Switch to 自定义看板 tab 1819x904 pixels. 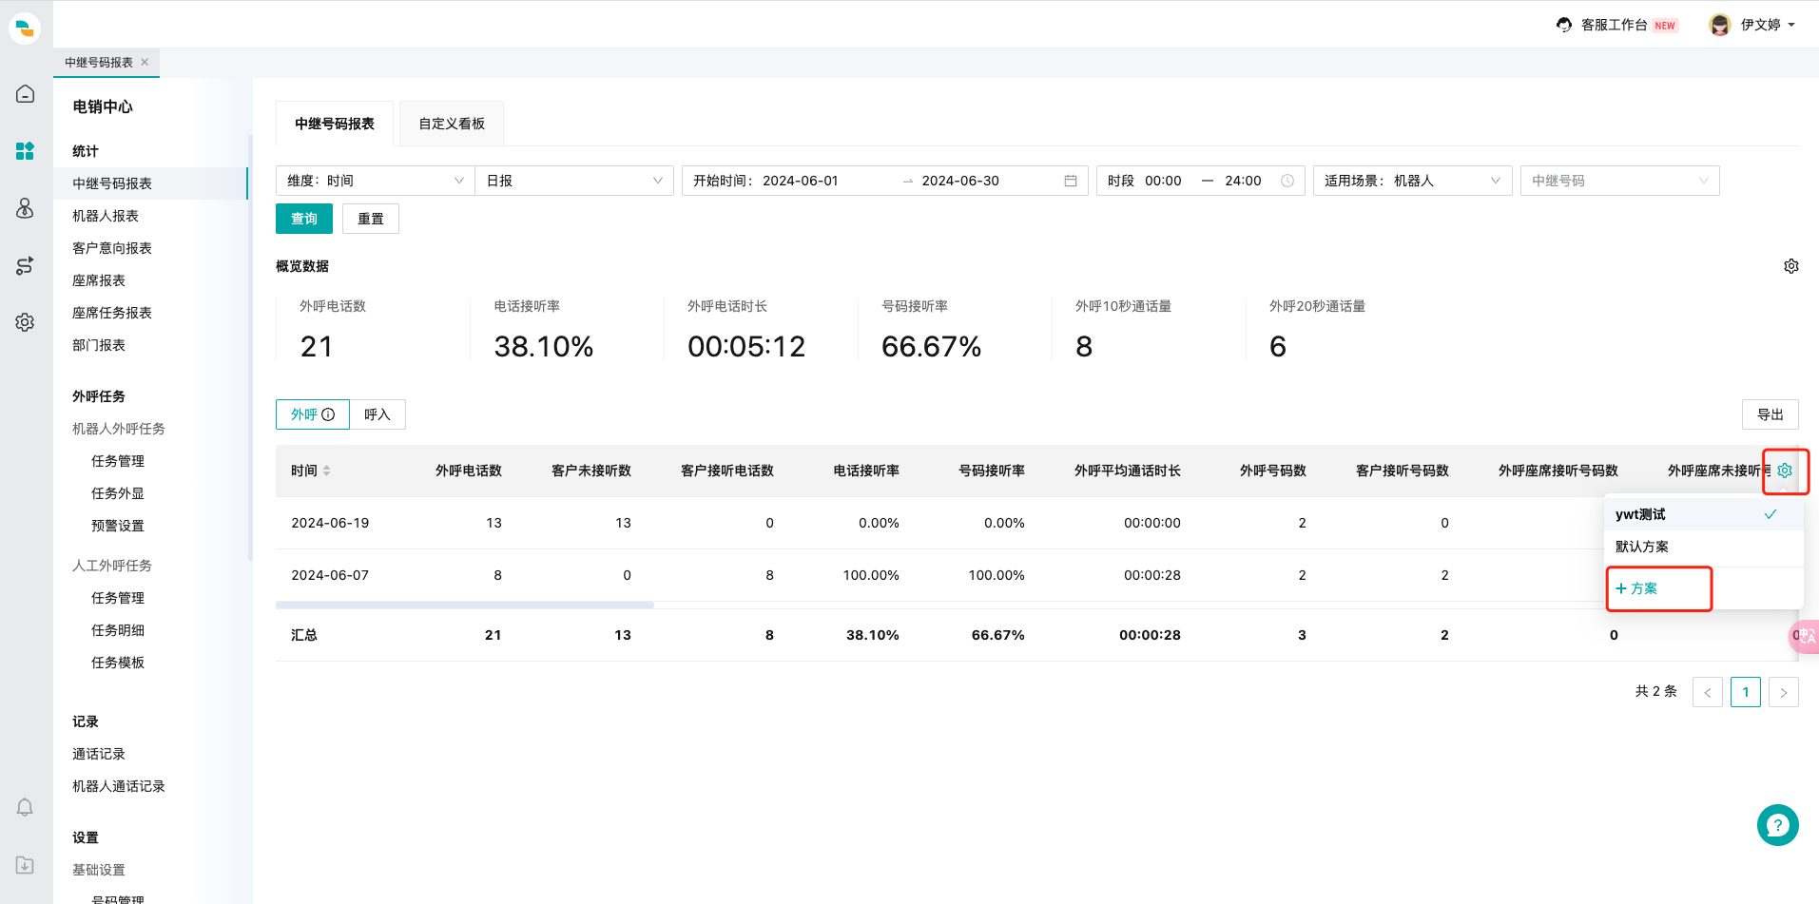pos(452,124)
